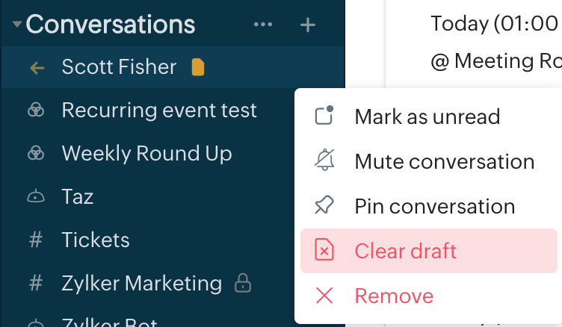
Task: Open the Tickets channel
Action: coord(96,240)
